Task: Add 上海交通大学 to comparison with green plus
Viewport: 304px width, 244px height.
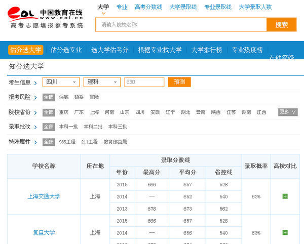Action: (285, 196)
